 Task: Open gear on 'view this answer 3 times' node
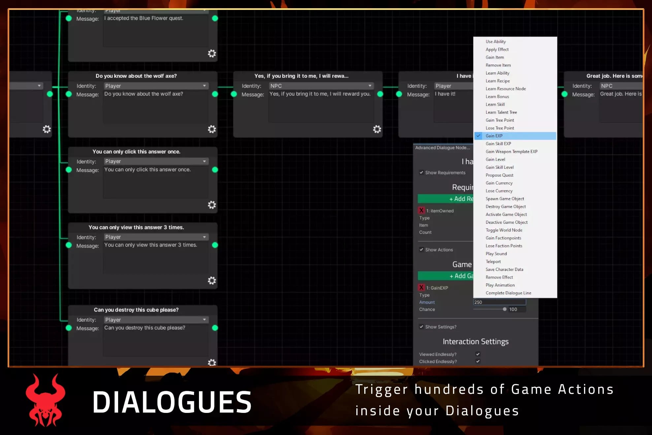pyautogui.click(x=212, y=280)
